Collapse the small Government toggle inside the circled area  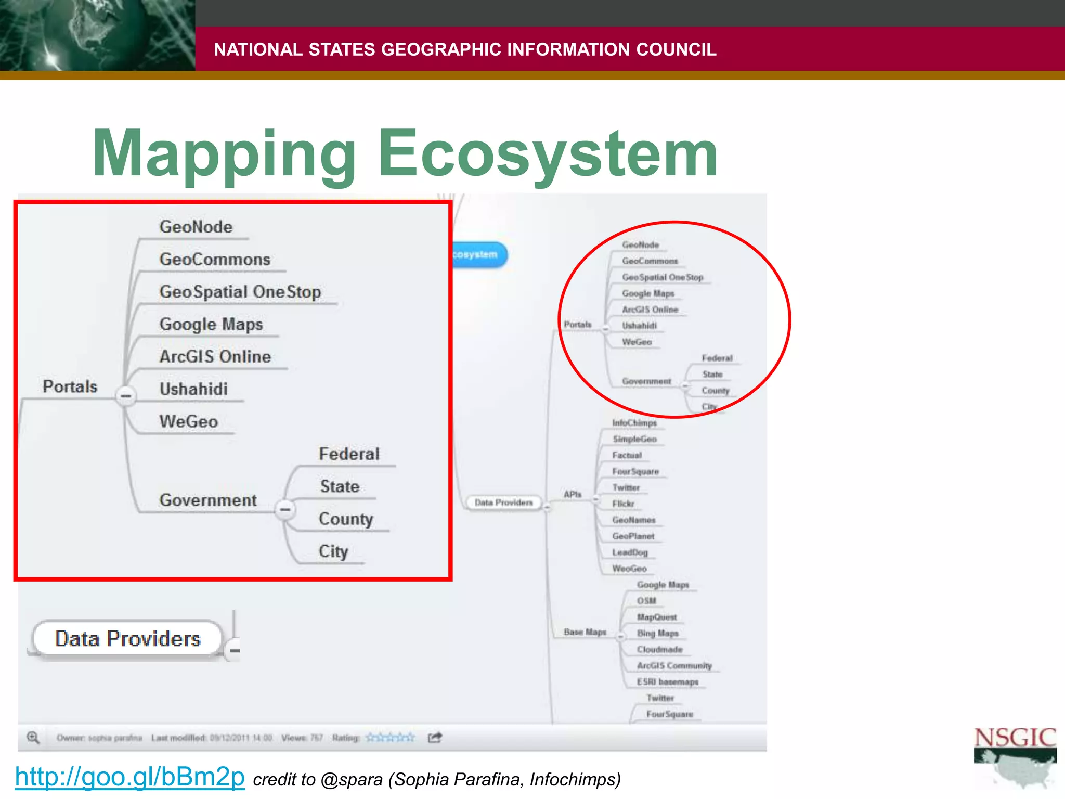pyautogui.click(x=685, y=385)
